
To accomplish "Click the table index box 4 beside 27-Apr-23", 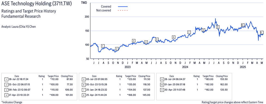I will pyautogui.click(x=6, y=95).
